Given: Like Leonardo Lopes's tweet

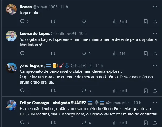Looking at the screenshot, I should [x=84, y=53].
